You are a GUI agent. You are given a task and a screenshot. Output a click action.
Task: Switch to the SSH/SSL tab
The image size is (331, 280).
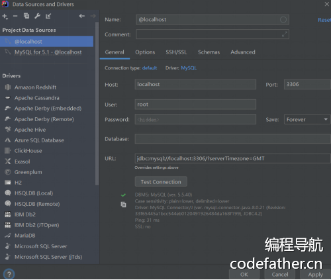(176, 52)
